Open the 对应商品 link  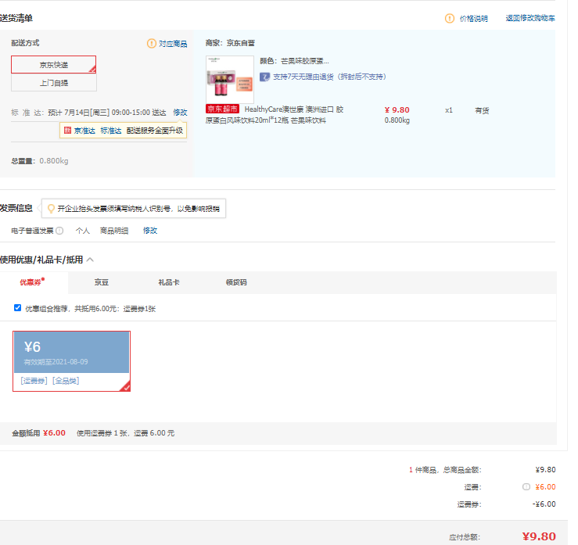(x=173, y=44)
